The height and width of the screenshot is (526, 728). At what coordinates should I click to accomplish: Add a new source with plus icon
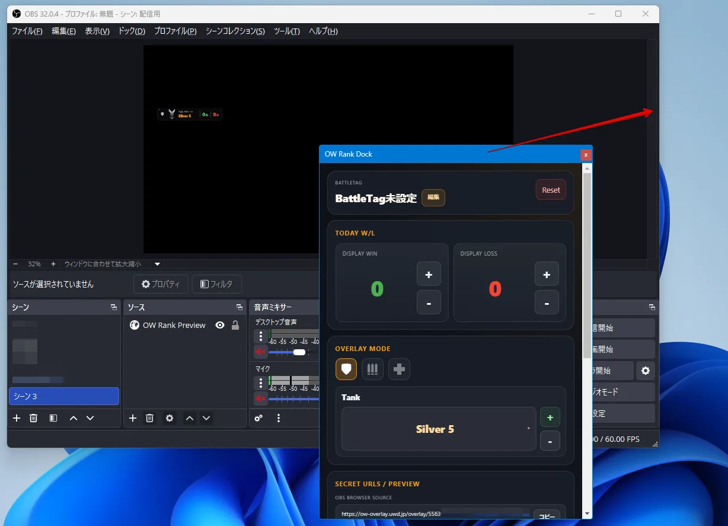(133, 418)
